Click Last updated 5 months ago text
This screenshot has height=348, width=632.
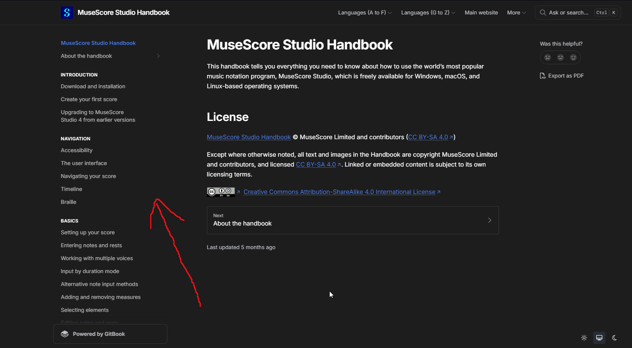(x=241, y=247)
